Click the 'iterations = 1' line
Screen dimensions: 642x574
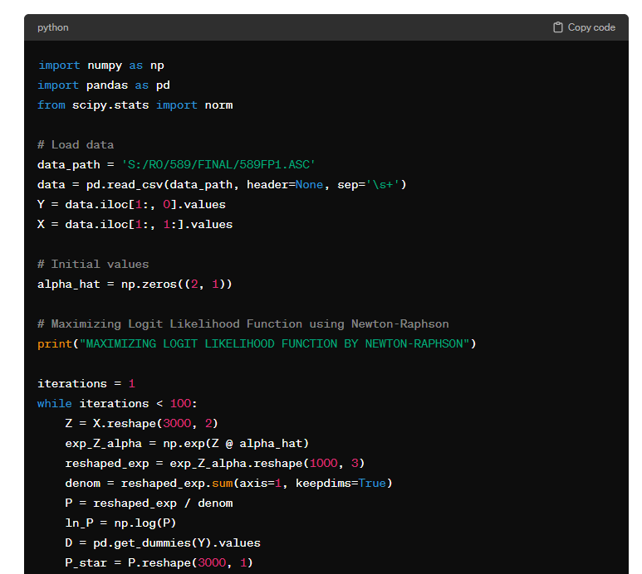coord(86,383)
